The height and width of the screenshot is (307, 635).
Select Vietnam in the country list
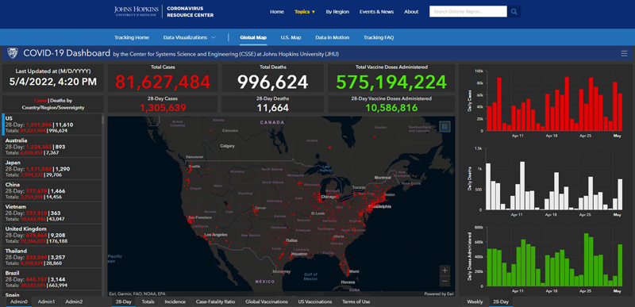[x=52, y=213]
